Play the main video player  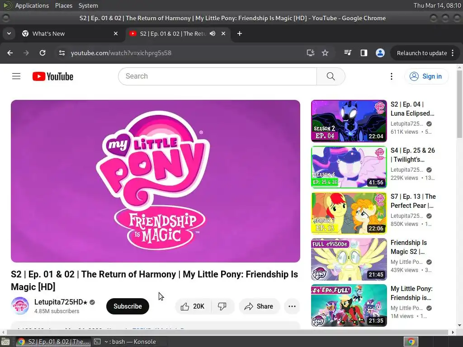coord(156,181)
